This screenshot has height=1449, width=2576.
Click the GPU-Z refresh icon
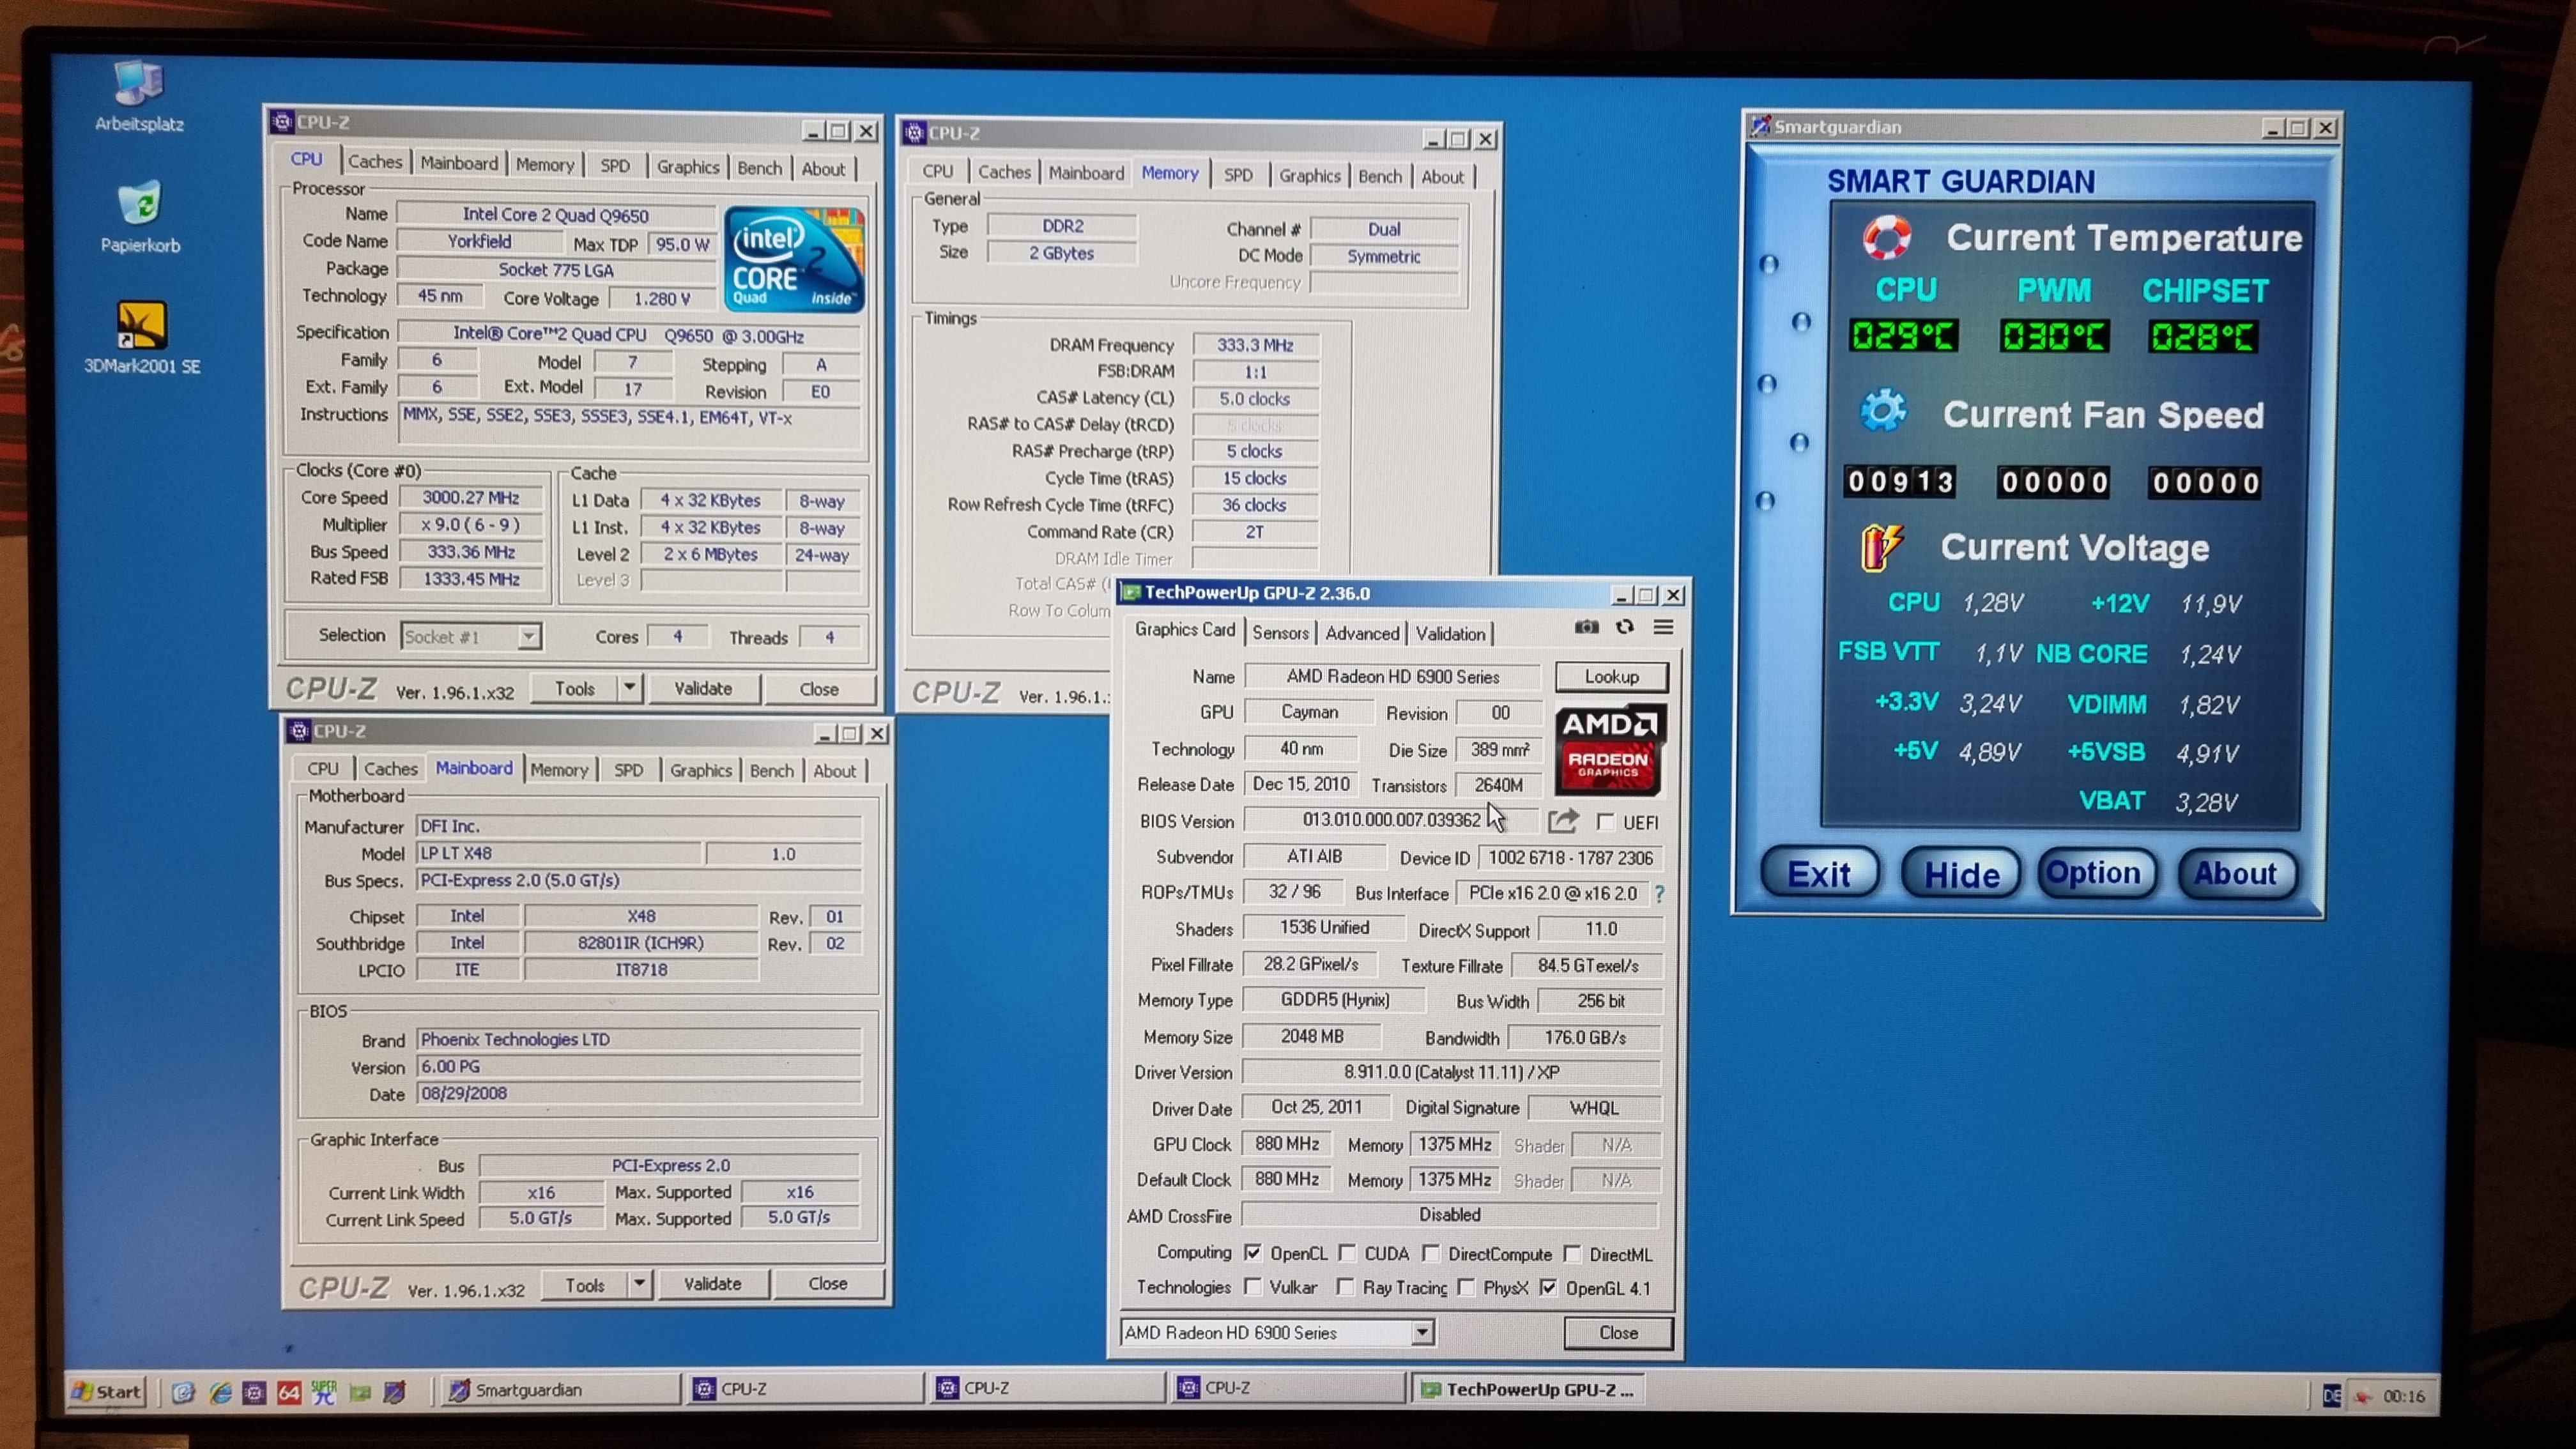point(1625,627)
